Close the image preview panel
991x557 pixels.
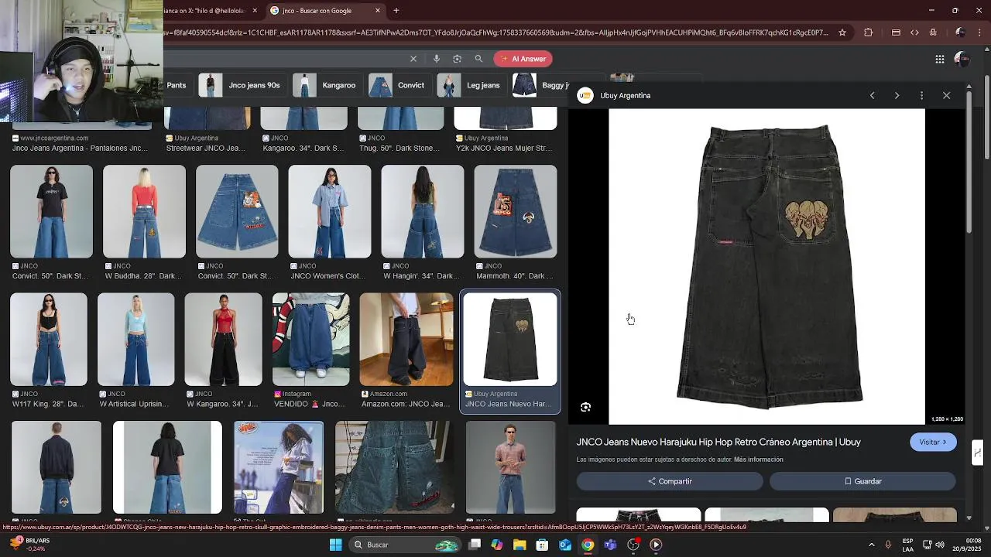(946, 95)
